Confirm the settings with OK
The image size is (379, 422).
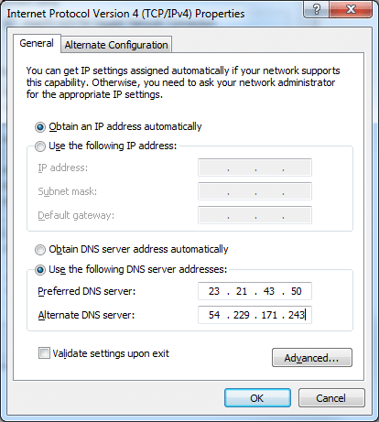[x=257, y=398]
